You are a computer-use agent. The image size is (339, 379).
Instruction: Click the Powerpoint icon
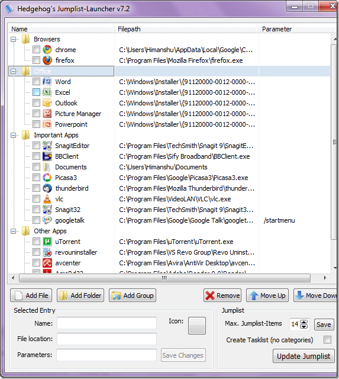click(47, 124)
